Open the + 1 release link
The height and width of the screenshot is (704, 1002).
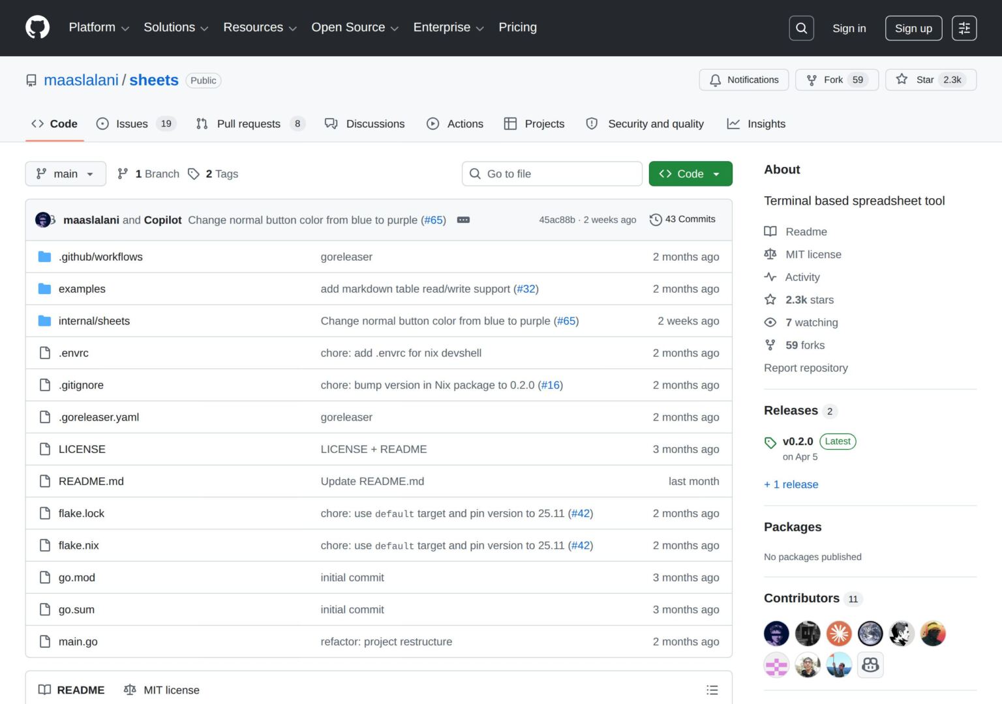tap(791, 484)
